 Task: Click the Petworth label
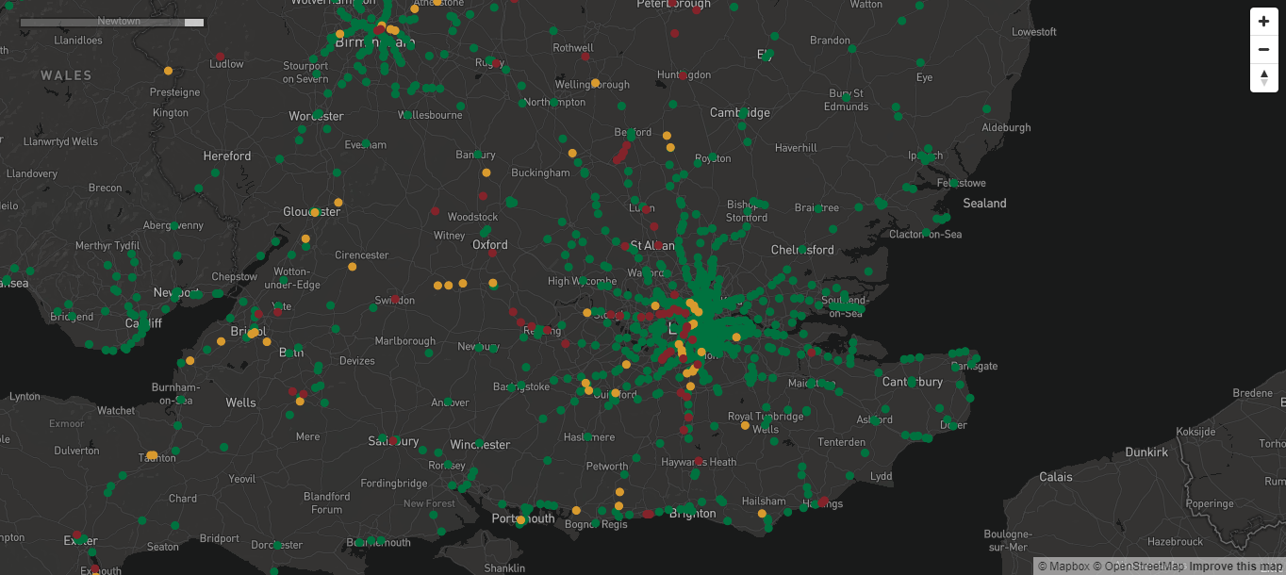tap(607, 466)
